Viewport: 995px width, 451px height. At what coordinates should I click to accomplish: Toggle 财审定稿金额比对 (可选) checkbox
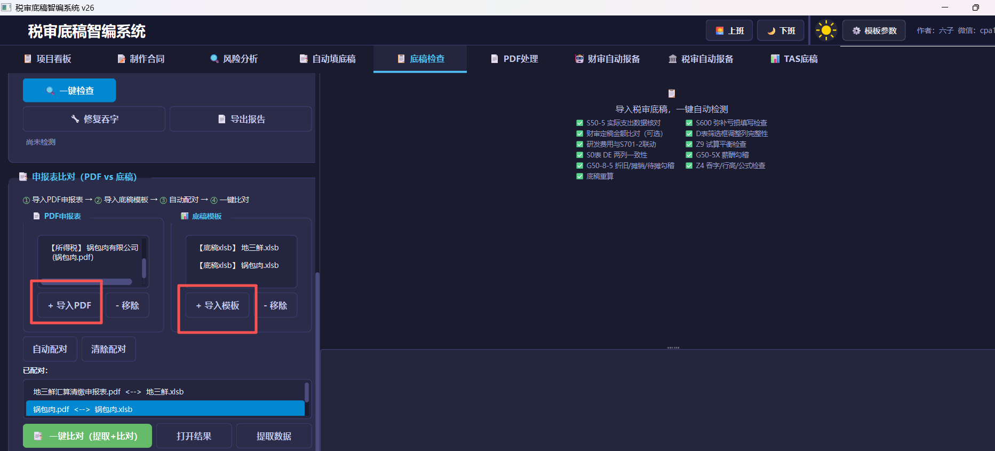(x=579, y=133)
